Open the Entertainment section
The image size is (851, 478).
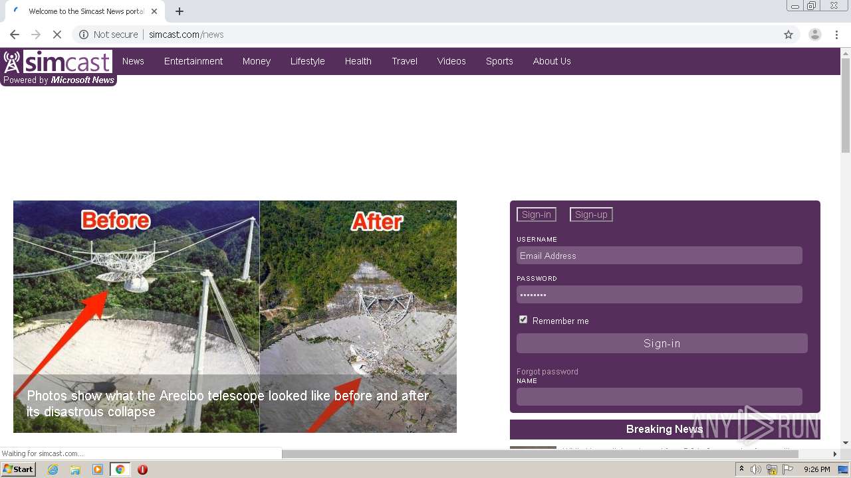(193, 61)
